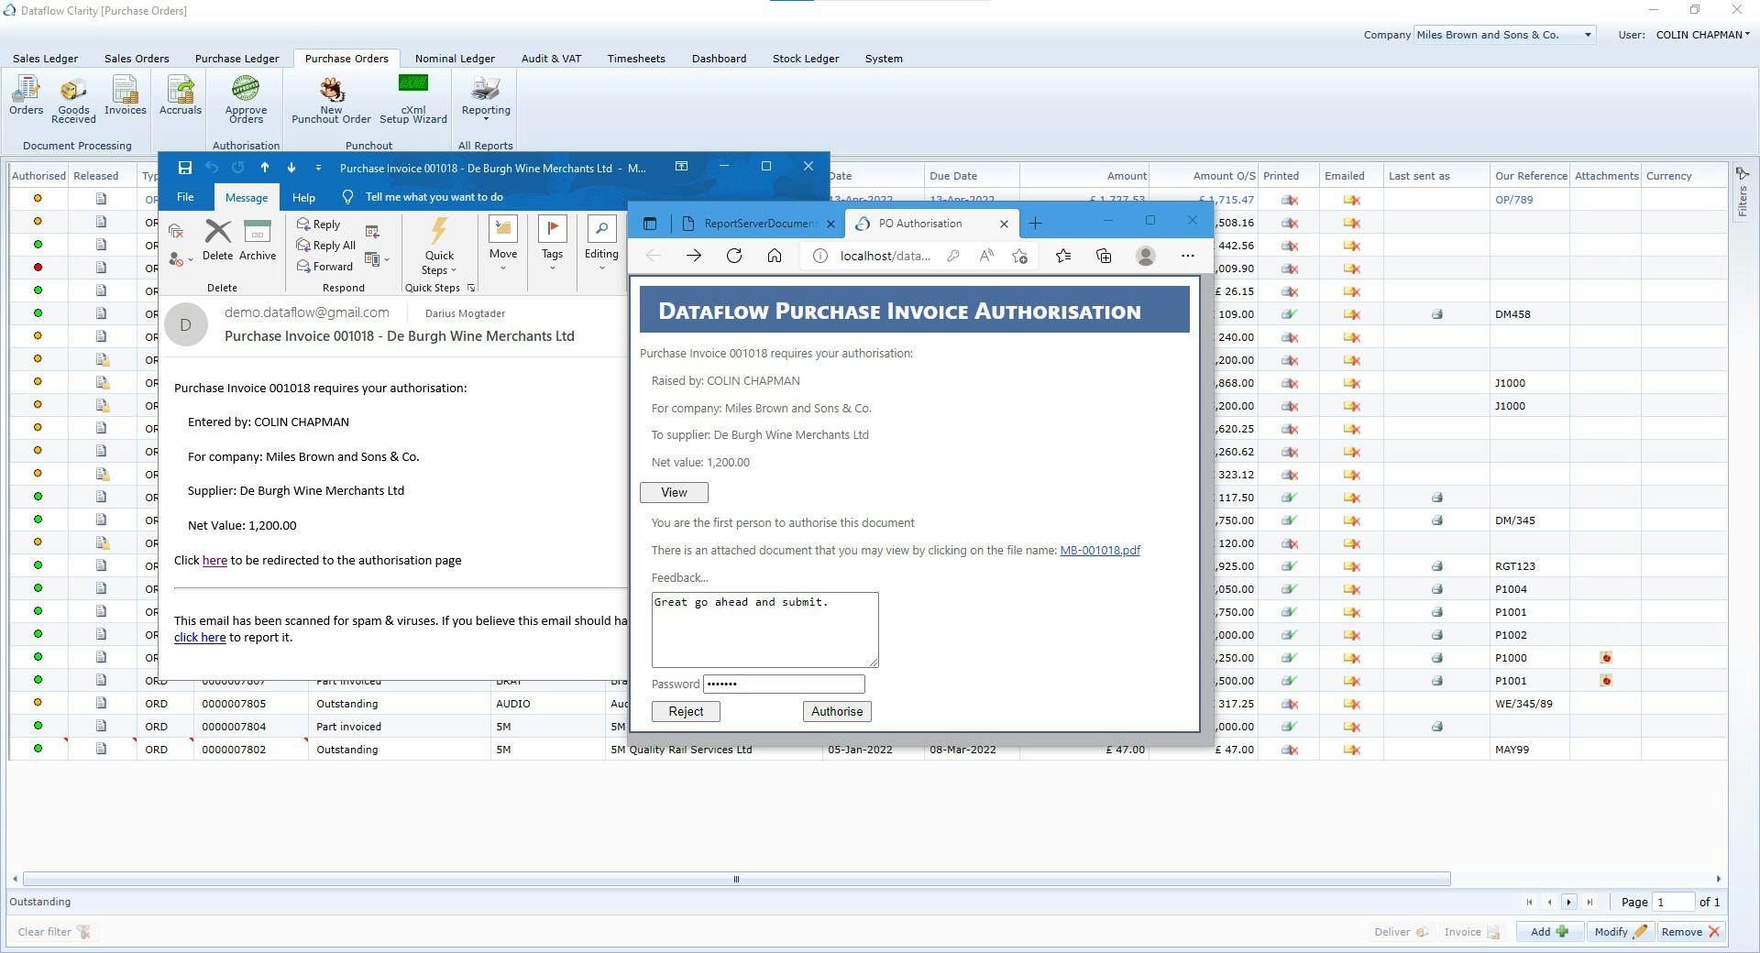
Task: Refresh the browser page
Action: click(734, 257)
